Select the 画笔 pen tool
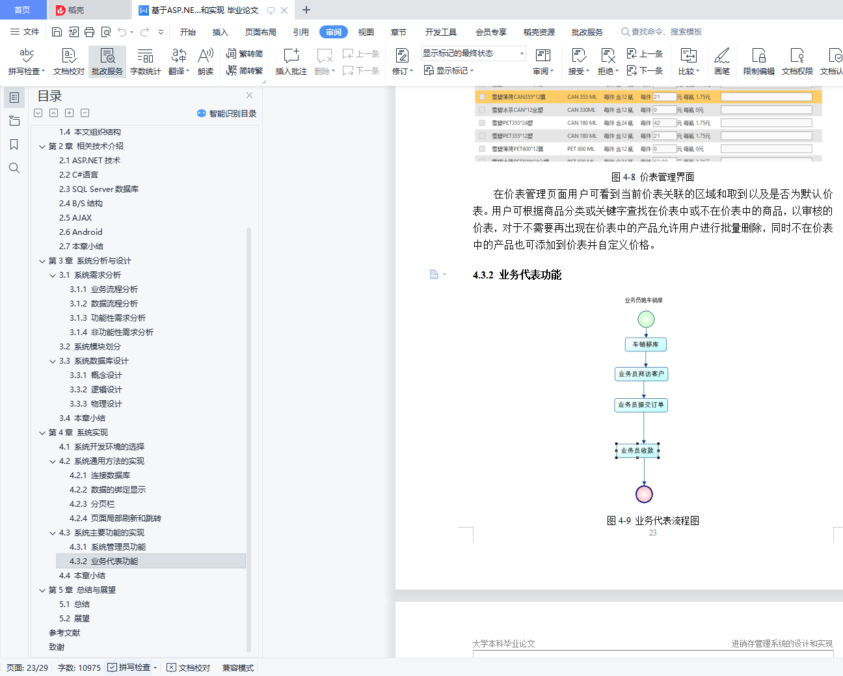Screen dimensions: 843x676 tap(722, 62)
